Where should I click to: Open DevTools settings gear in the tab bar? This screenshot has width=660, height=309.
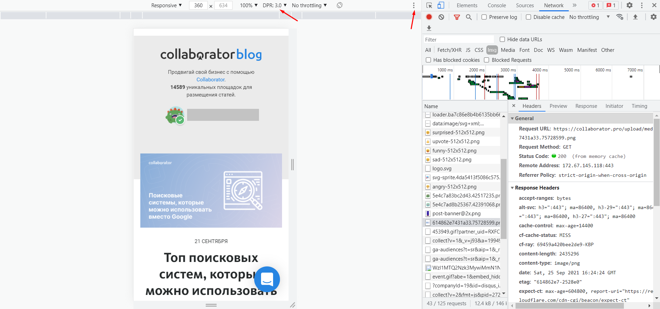click(629, 5)
